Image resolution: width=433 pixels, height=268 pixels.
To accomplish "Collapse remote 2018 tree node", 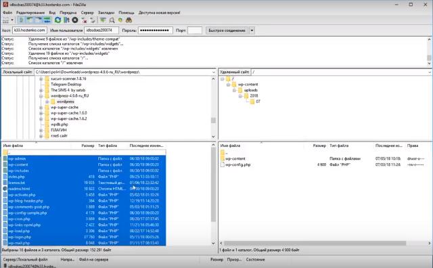I will point(240,96).
